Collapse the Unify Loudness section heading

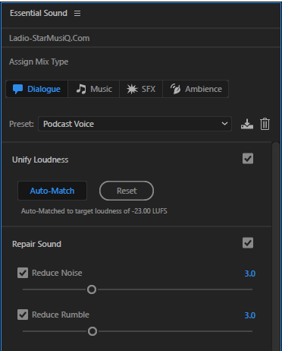[40, 160]
